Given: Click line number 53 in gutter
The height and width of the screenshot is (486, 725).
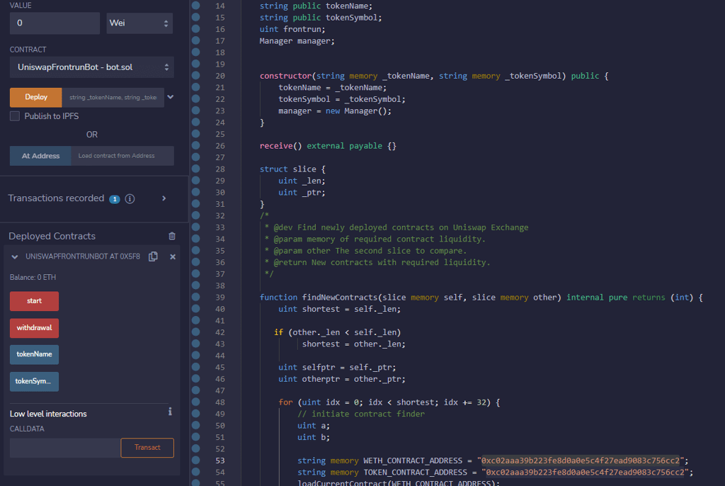Looking at the screenshot, I should (x=220, y=460).
